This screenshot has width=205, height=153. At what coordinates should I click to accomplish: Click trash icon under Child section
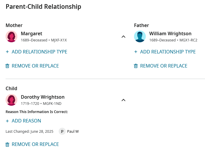coord(7,144)
